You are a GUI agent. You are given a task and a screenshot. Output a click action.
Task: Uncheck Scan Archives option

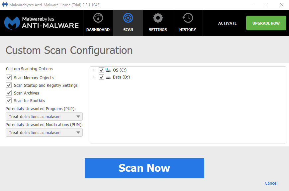tap(9, 93)
